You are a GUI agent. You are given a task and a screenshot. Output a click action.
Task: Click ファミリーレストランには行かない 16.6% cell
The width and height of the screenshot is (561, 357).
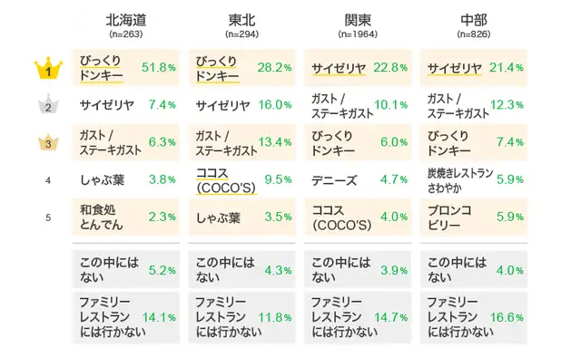(474, 318)
